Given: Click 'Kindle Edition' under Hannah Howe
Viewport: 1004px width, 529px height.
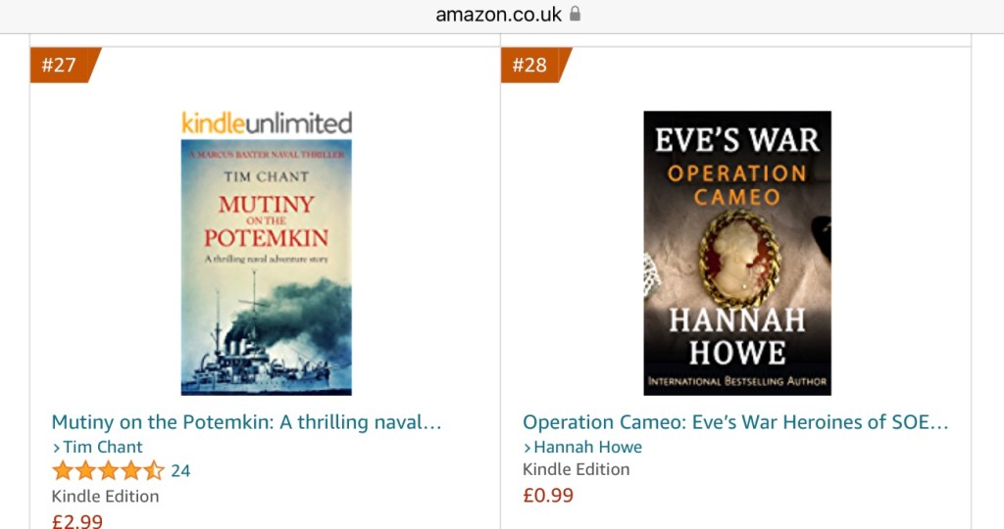Looking at the screenshot, I should (577, 469).
